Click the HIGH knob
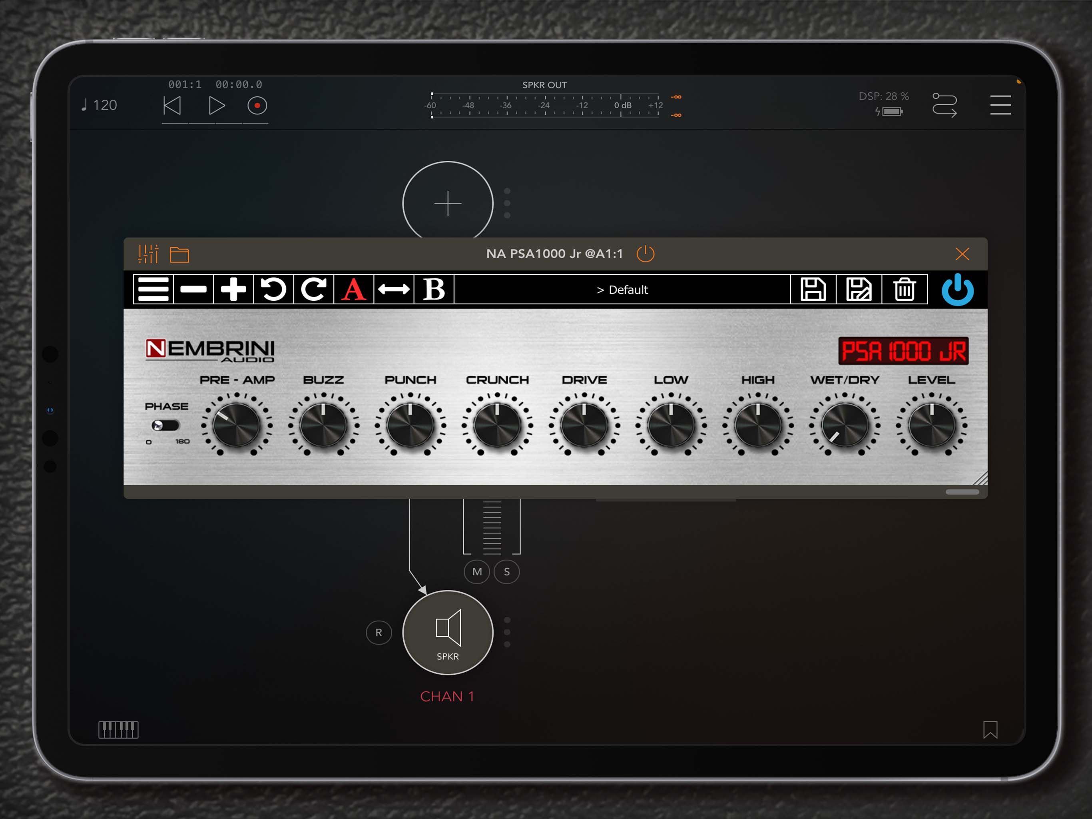The height and width of the screenshot is (819, 1092). pyautogui.click(x=758, y=425)
